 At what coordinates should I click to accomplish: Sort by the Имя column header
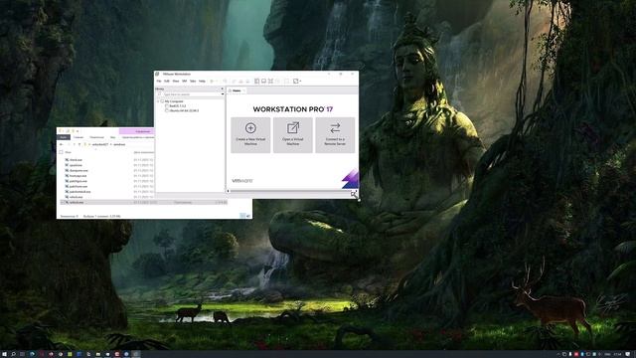(x=68, y=152)
